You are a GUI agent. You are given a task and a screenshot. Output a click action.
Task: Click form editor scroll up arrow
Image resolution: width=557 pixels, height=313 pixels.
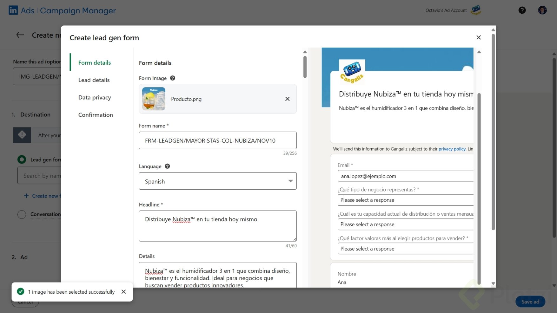pos(305,52)
